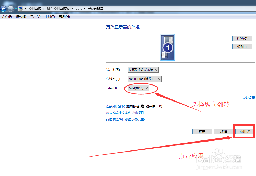Viewport: 256px width, 176px height.
Task: Click the forward navigation arrow
Action: [10, 9]
